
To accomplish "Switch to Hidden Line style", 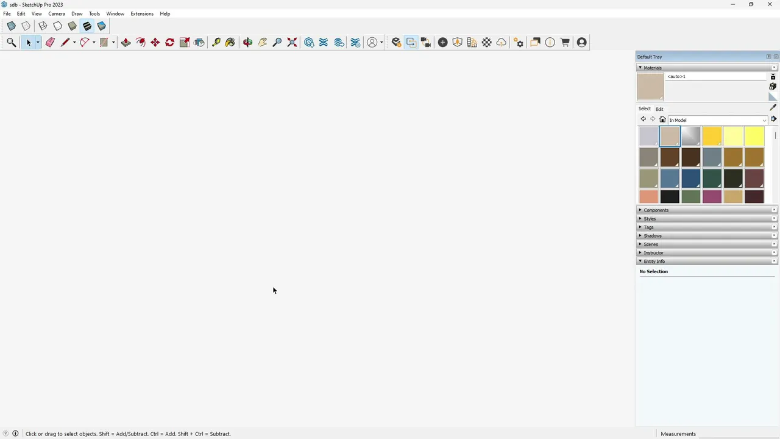I will coord(57,26).
